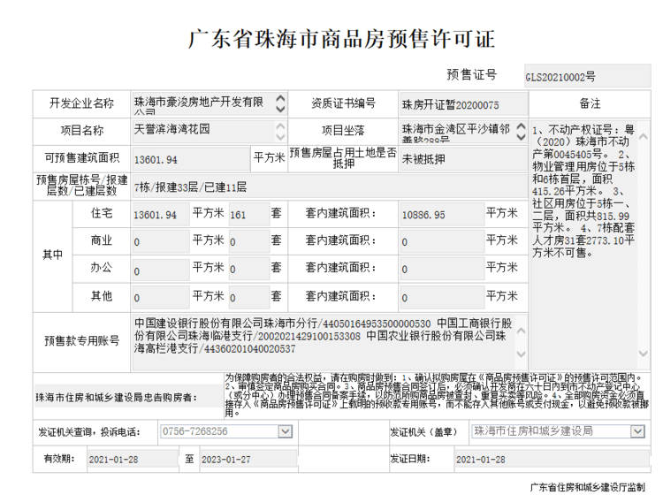Click the 住宅 units count field 161
Screen dimensions: 663x495
(x=248, y=215)
